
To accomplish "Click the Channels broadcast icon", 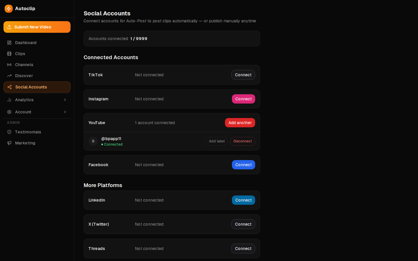I will pos(9,65).
